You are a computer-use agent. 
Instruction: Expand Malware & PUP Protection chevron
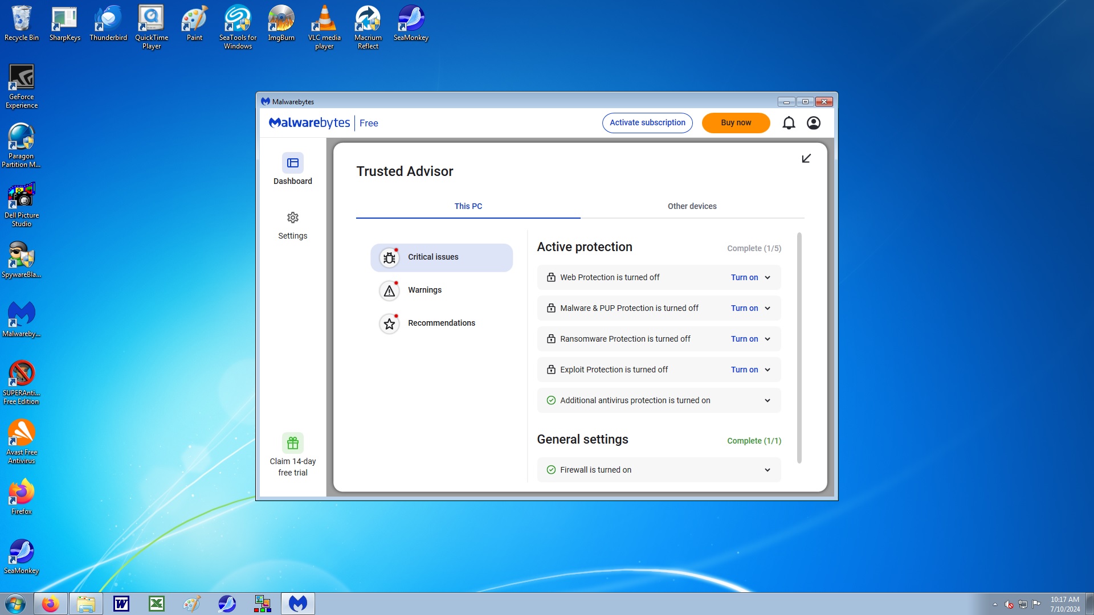coord(768,309)
